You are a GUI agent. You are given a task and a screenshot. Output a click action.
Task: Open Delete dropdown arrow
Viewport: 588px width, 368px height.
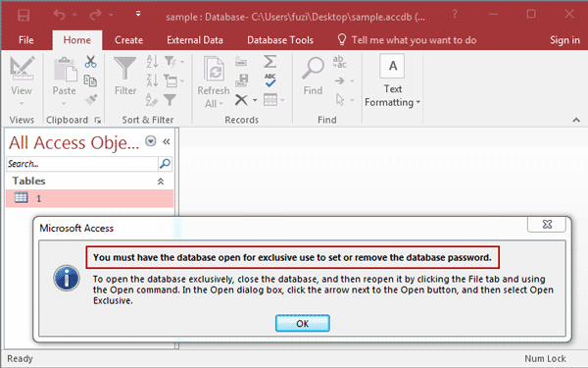pyautogui.click(x=255, y=100)
